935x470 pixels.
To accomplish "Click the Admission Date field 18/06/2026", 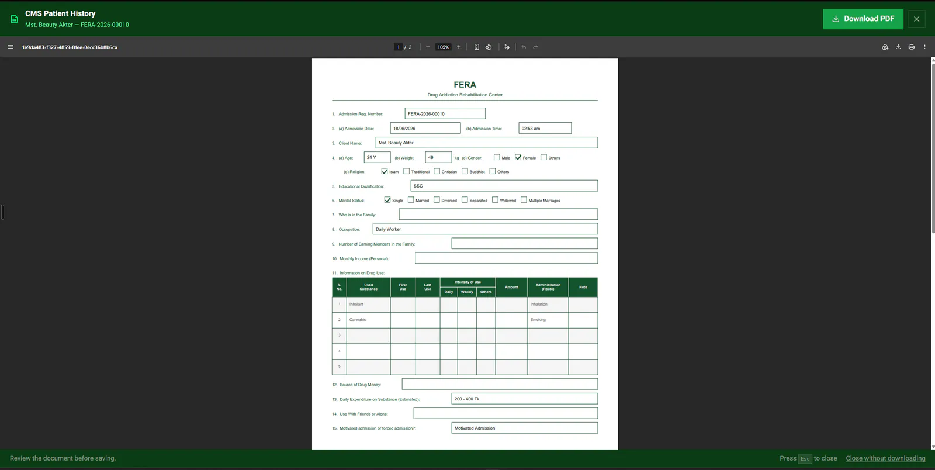I will [425, 128].
